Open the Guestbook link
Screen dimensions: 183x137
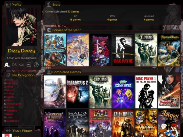[13, 121]
